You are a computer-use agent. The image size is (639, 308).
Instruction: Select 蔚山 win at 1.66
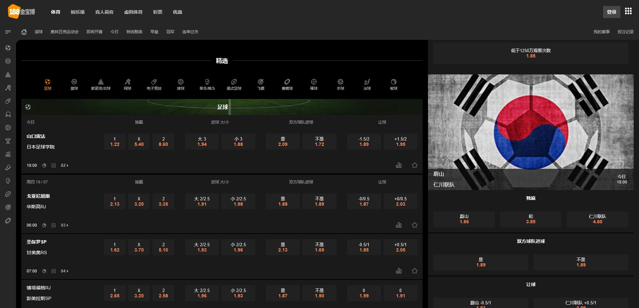coord(464,219)
